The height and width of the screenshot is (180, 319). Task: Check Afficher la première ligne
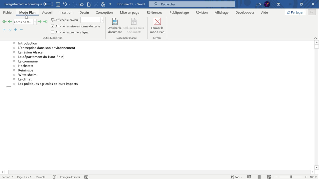click(52, 32)
